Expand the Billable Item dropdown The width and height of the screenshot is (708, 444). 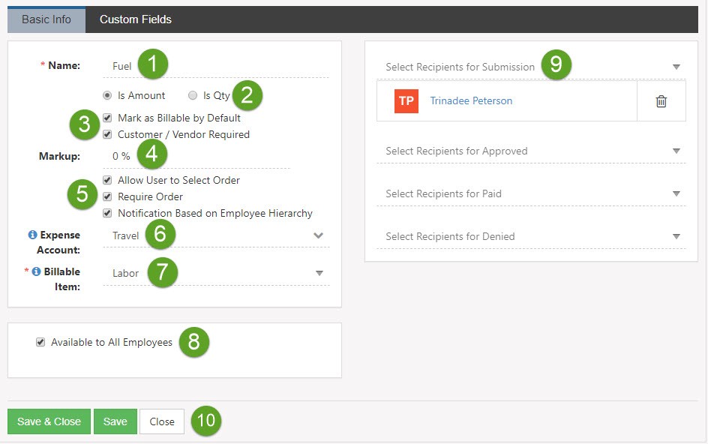point(319,273)
